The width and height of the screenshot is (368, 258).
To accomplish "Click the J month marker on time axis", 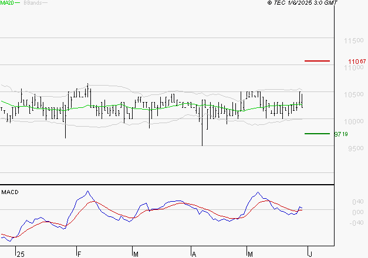I will click(309, 254).
